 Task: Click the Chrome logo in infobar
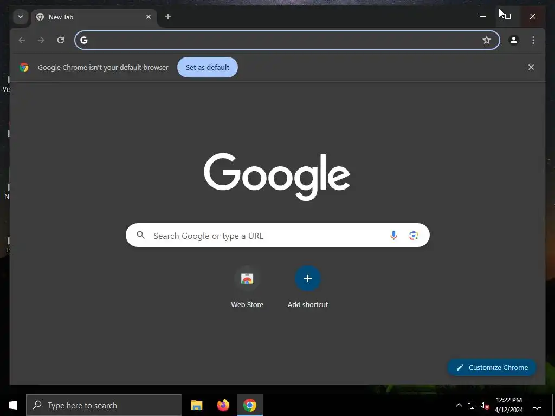click(24, 67)
